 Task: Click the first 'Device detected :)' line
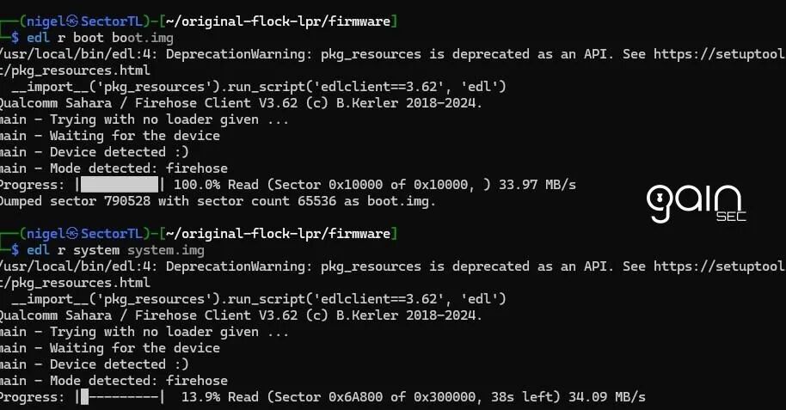tap(95, 152)
